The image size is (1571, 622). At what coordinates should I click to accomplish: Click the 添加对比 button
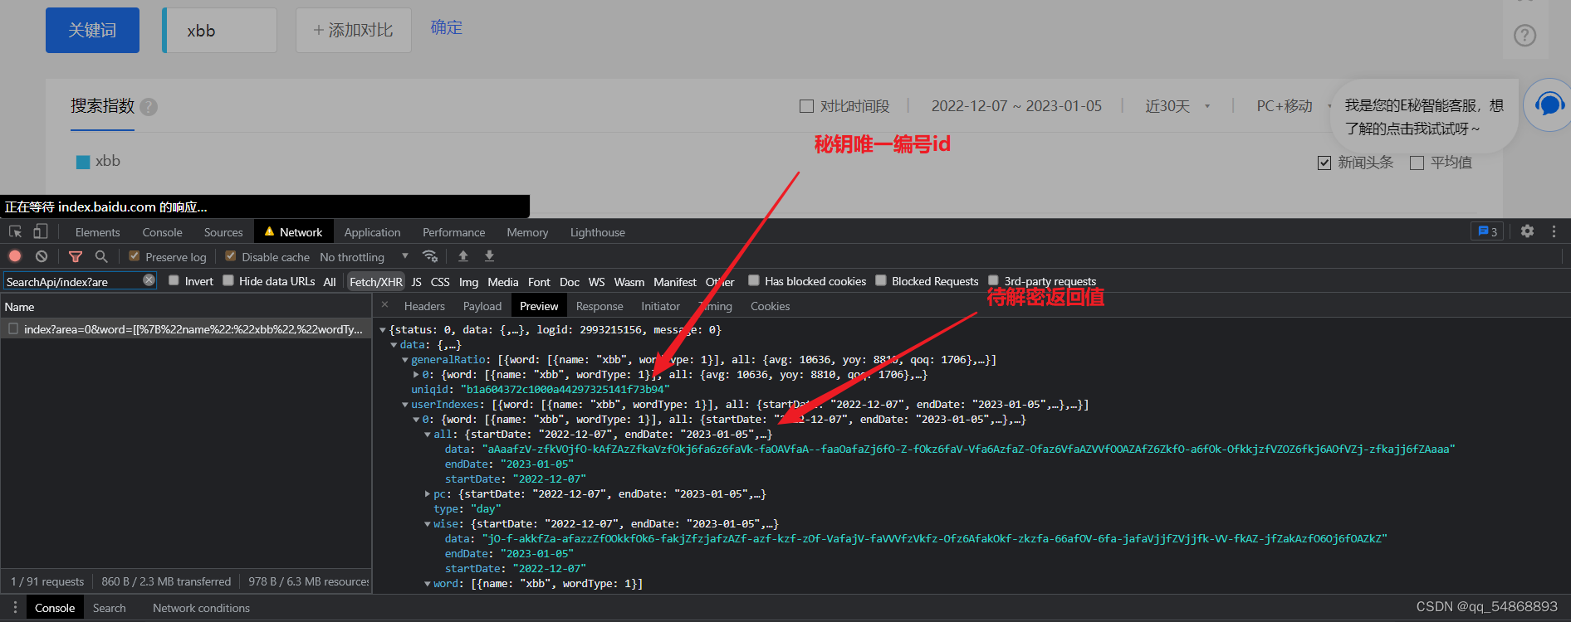353,30
